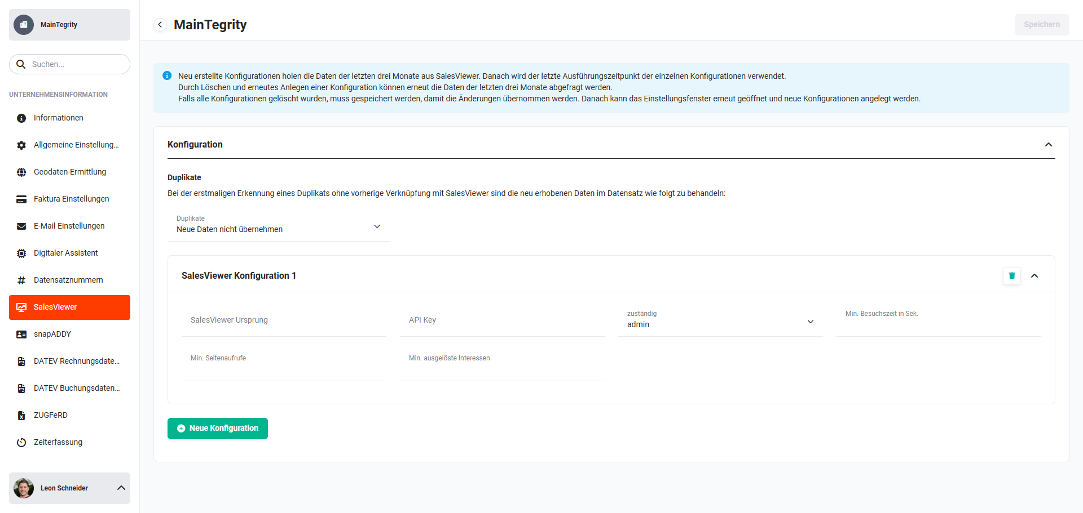
Task: Click the Geodaten-Ermittlung globe icon
Action: 21,172
